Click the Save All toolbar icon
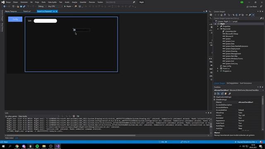The image size is (265, 149). pos(24,7)
